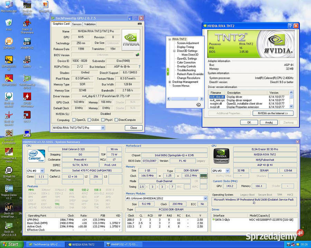Check the PhysX checkbox in GPU-Z
Screen dimensions: 311x248
(x=103, y=120)
